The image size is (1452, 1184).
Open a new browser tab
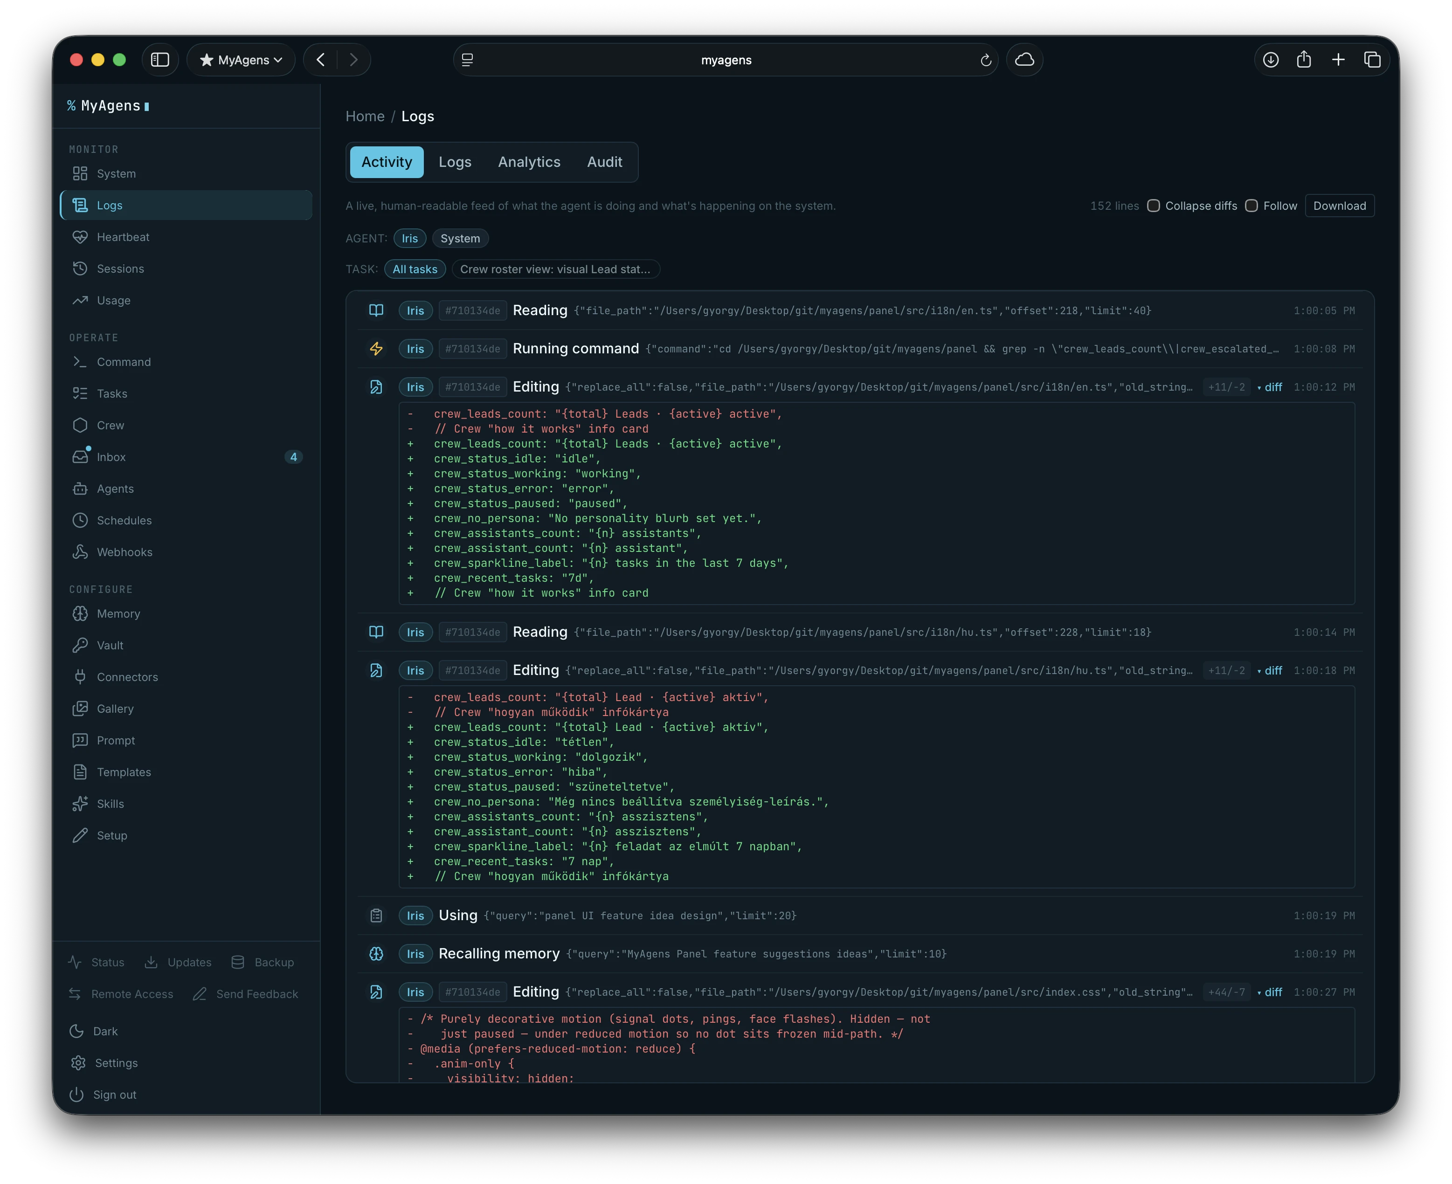pyautogui.click(x=1338, y=60)
